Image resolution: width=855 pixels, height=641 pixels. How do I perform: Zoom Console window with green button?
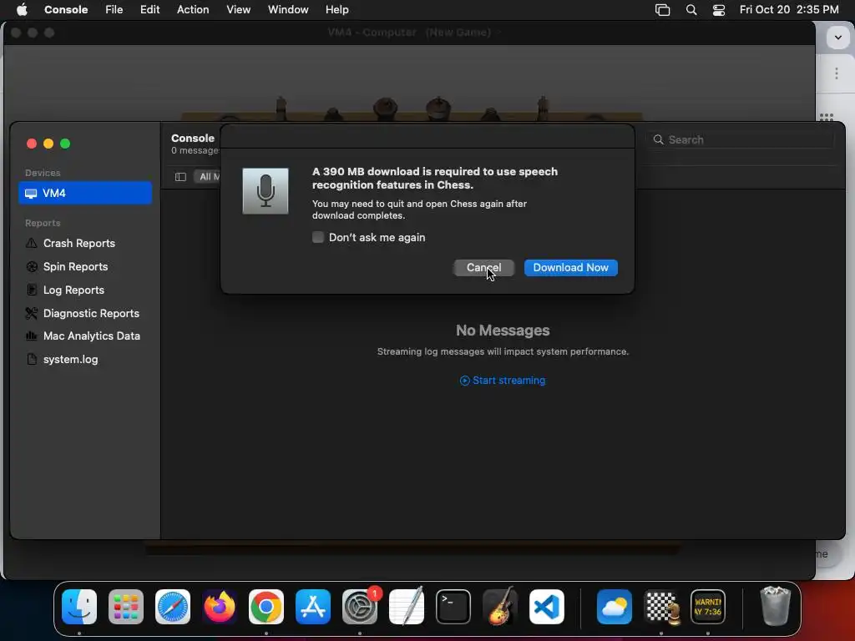65,144
